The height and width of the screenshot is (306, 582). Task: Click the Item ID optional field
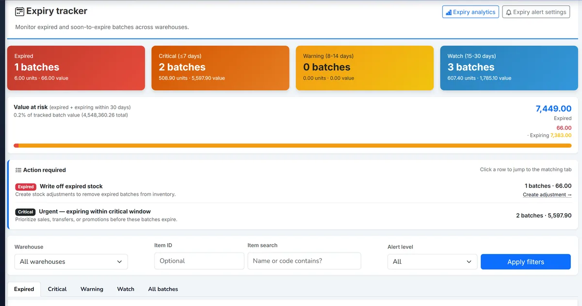point(199,261)
